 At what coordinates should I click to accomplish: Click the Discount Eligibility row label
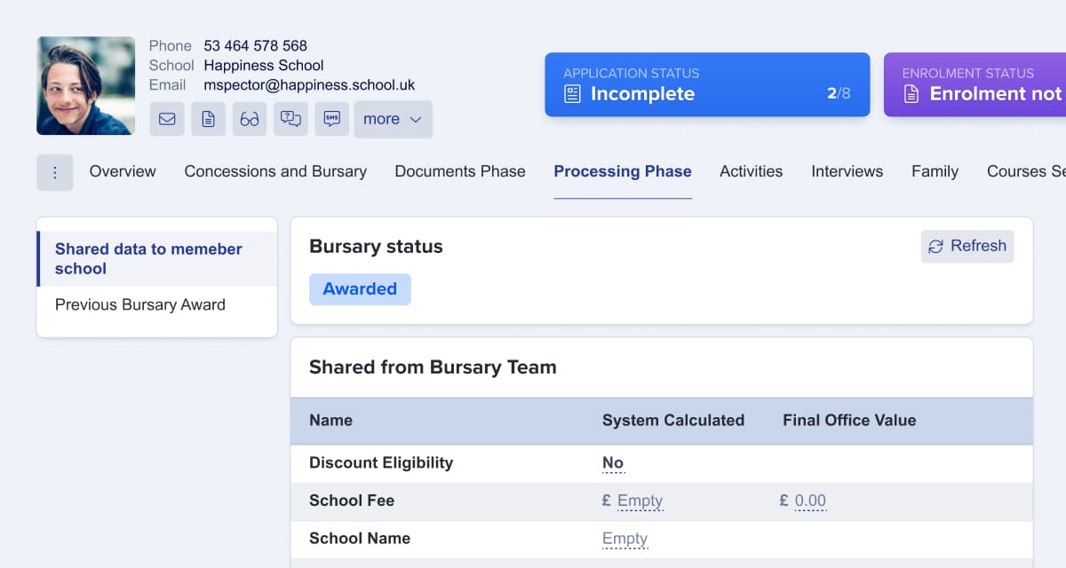(381, 462)
